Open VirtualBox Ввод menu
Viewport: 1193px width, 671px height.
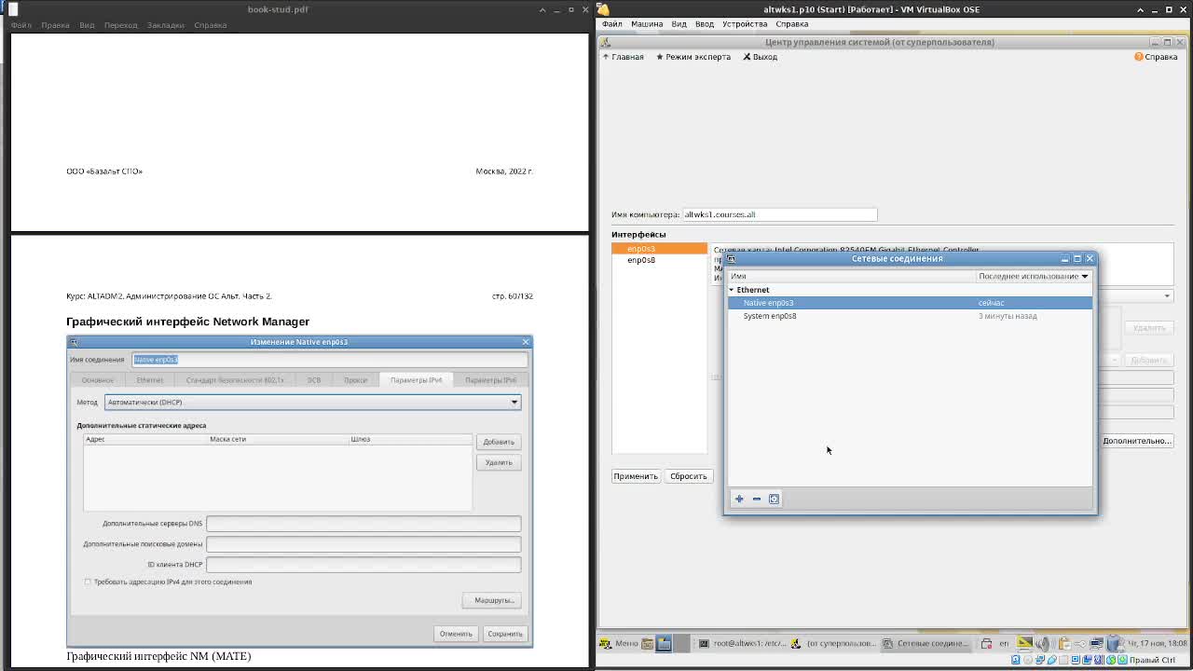tap(705, 24)
